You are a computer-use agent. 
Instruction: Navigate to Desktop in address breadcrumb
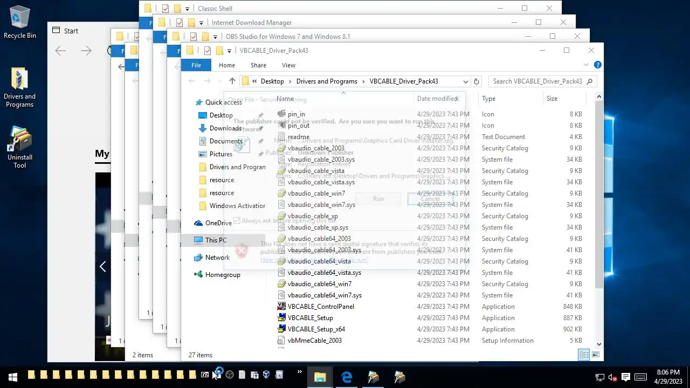point(272,81)
